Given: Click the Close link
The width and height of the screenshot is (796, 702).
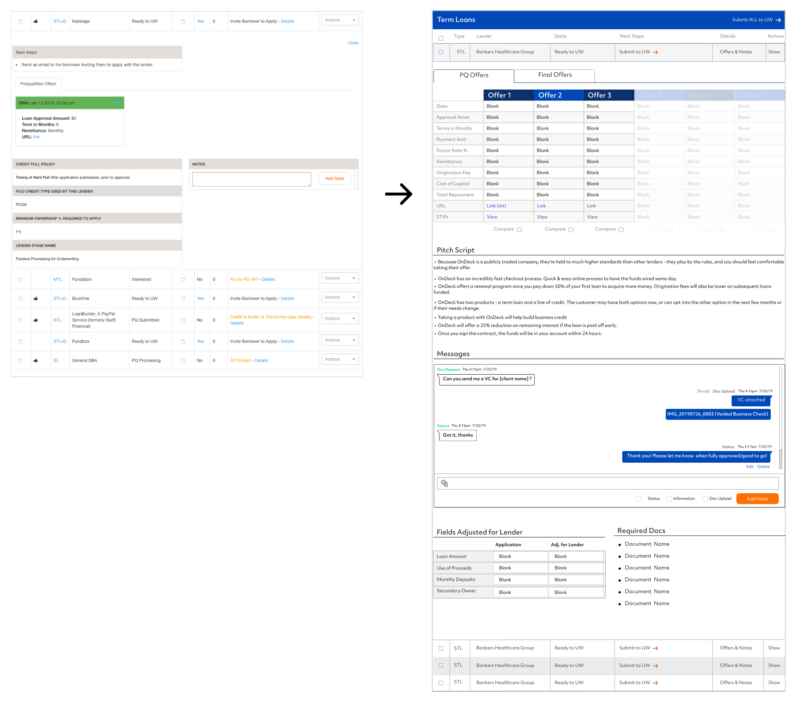Looking at the screenshot, I should (353, 43).
